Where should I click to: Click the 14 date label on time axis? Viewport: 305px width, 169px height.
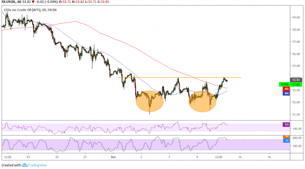tap(240, 157)
